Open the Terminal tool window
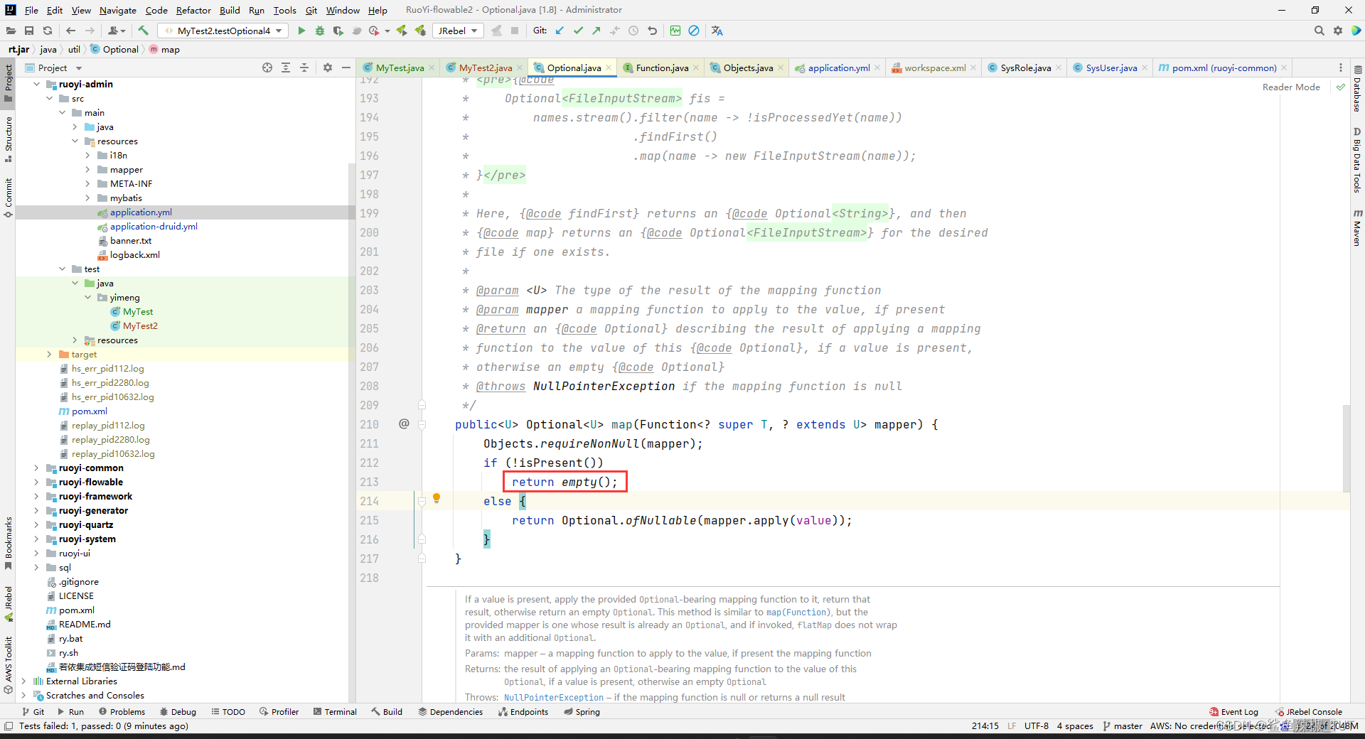Image resolution: width=1365 pixels, height=739 pixels. (335, 711)
